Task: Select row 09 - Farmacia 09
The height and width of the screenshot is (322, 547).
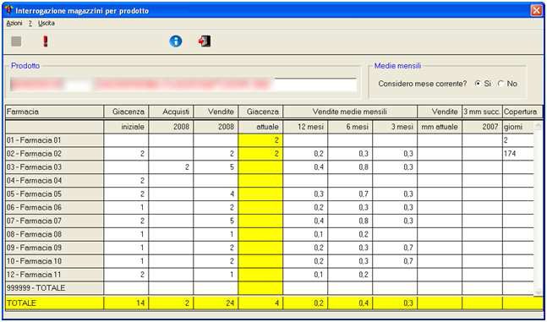Action: (x=54, y=248)
